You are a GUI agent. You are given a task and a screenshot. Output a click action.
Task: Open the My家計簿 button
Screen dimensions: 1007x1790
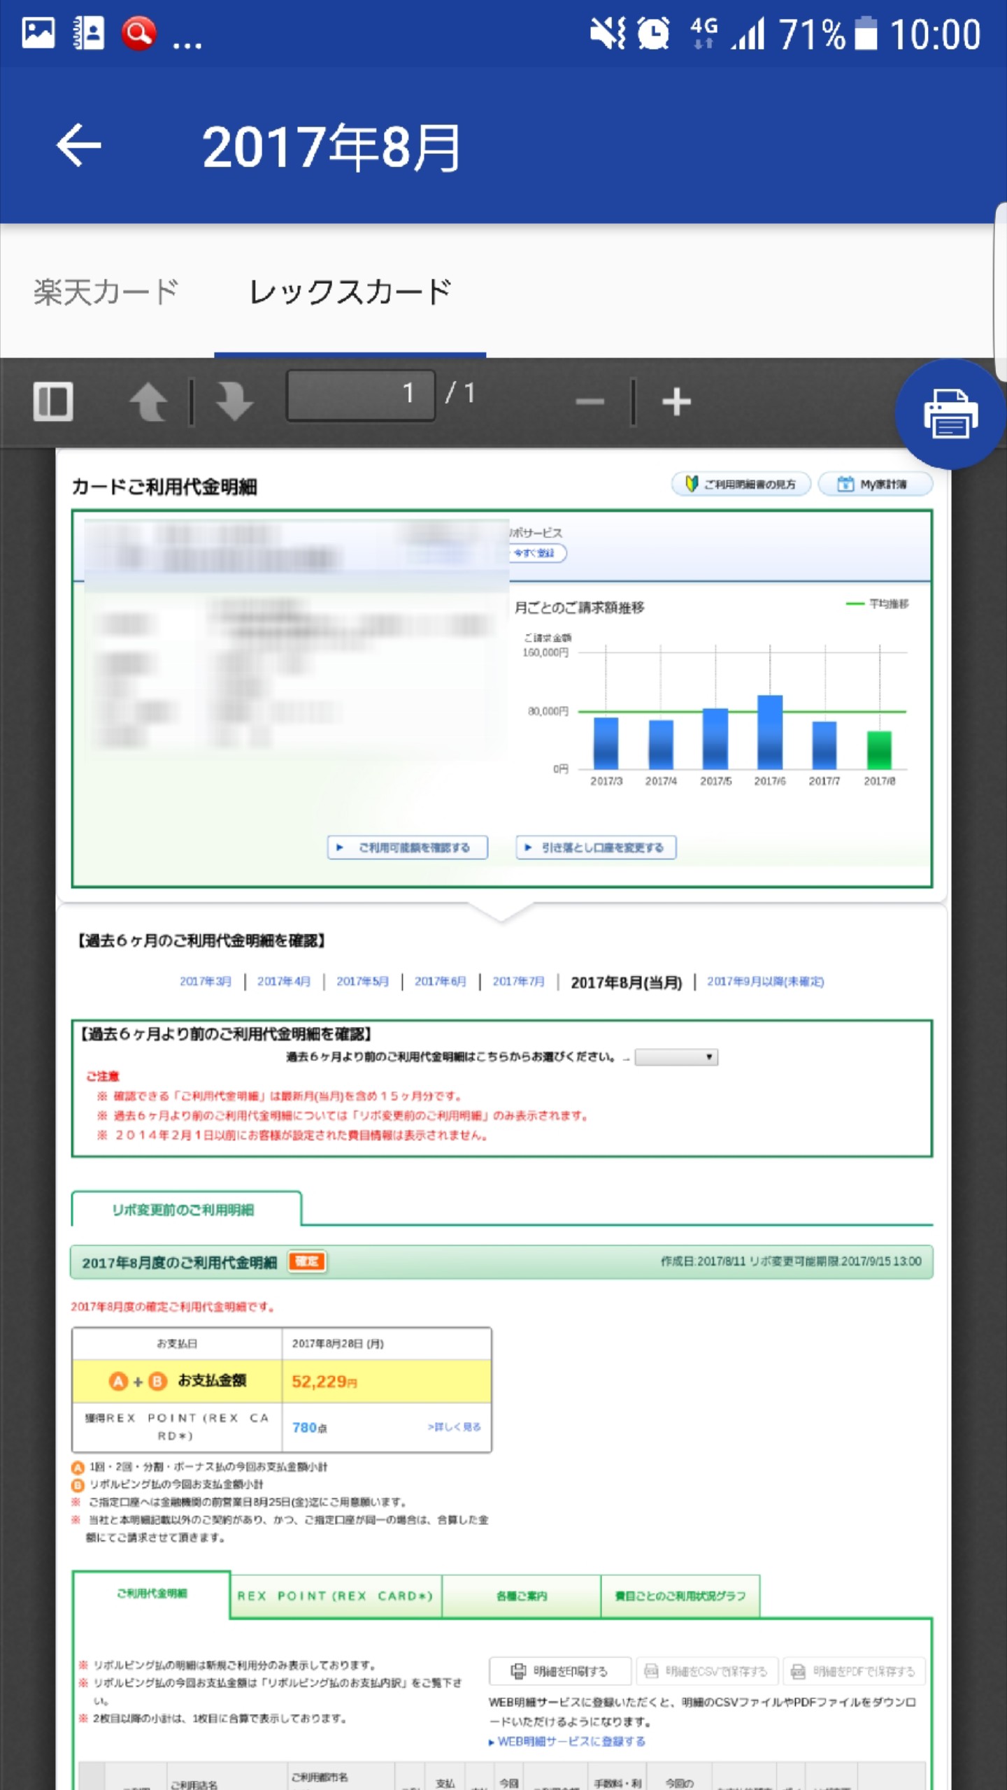click(x=875, y=484)
